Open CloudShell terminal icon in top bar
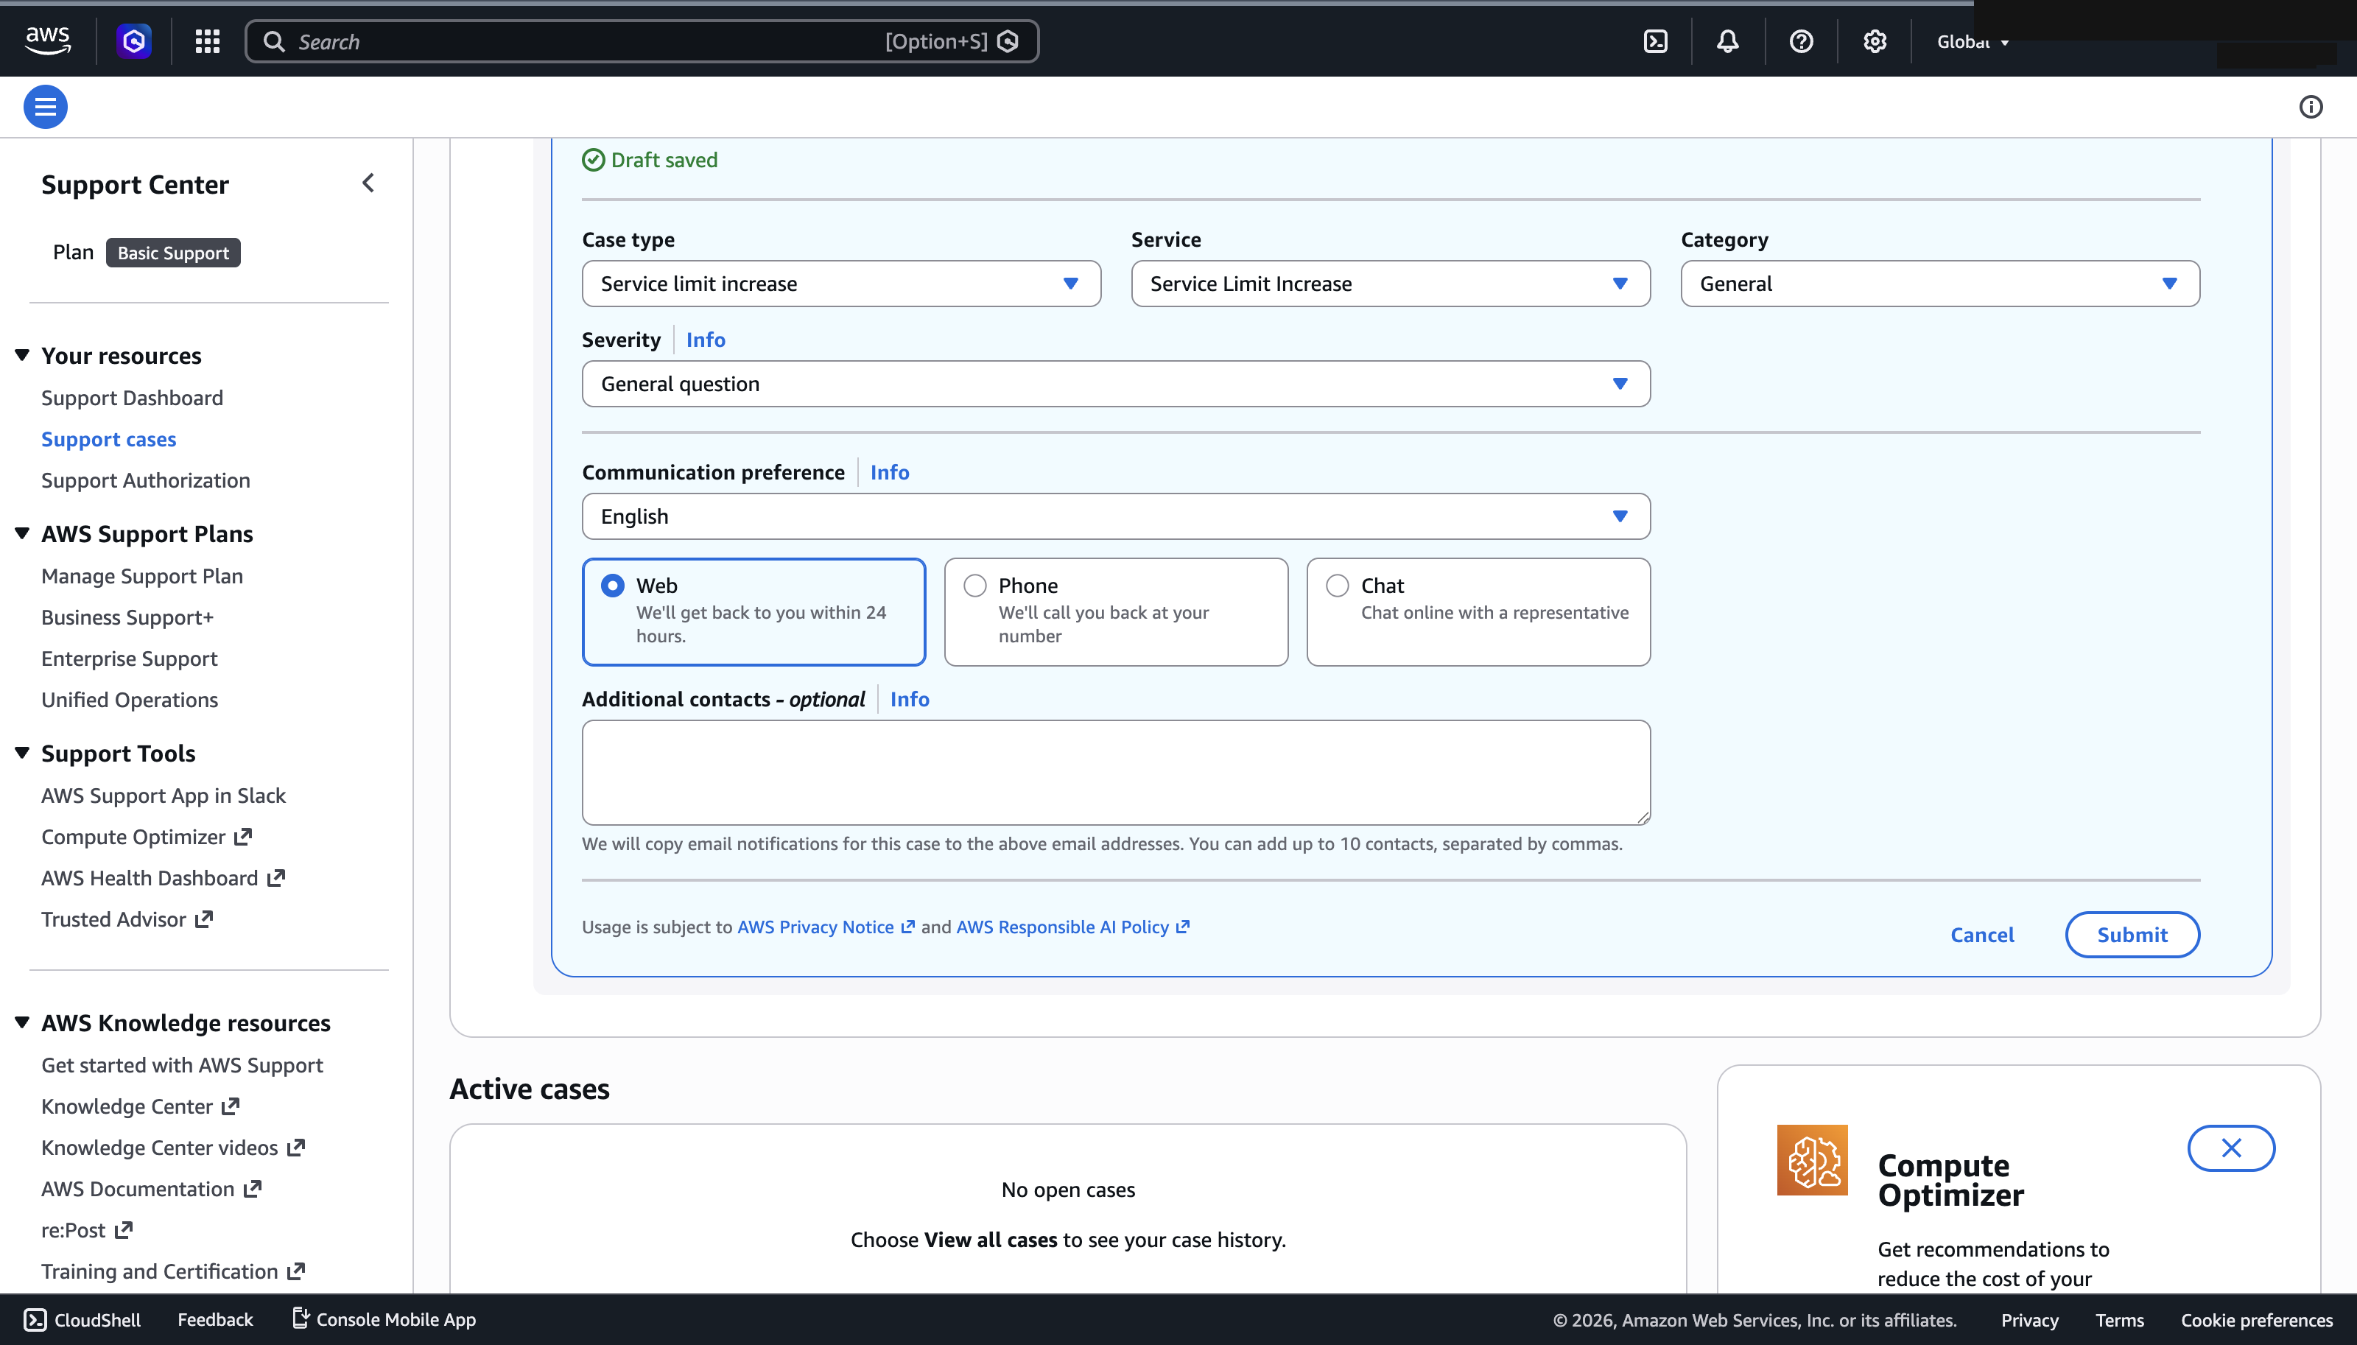 click(1655, 41)
